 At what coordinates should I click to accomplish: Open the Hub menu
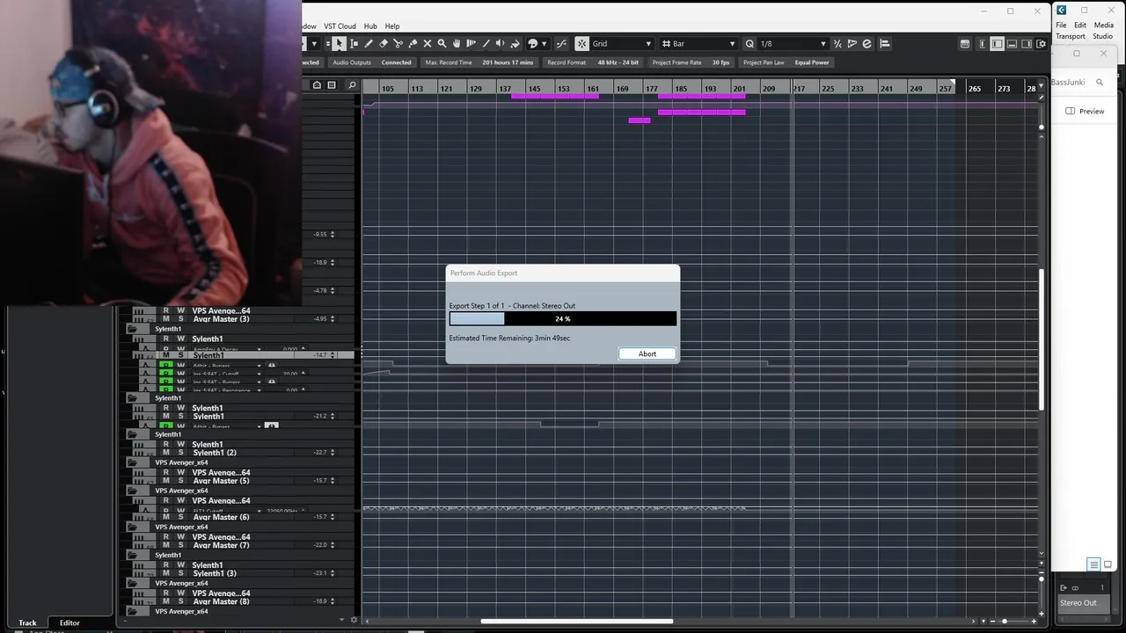pyautogui.click(x=370, y=26)
